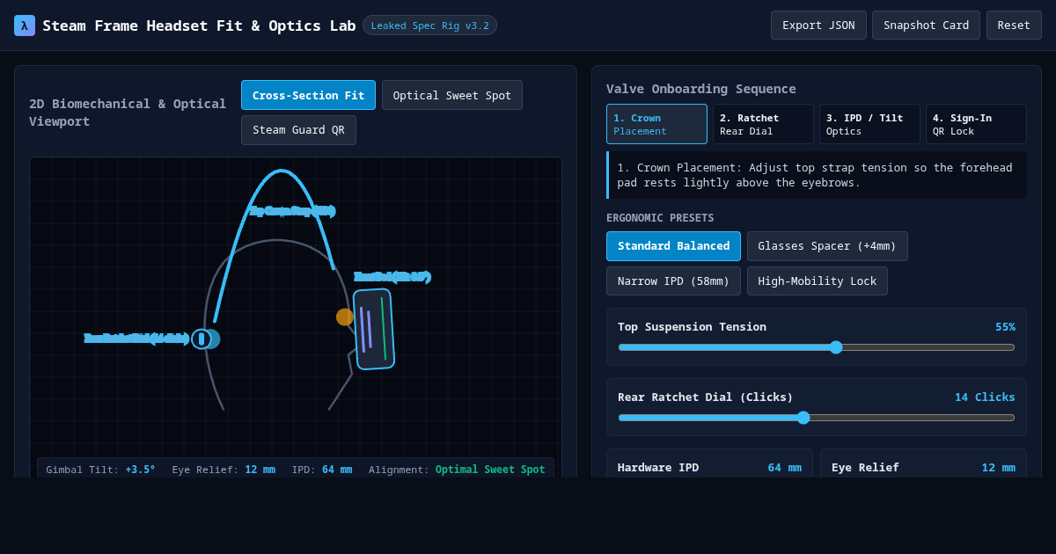Go to step 4 Sign-In QR Lock

[x=976, y=124]
